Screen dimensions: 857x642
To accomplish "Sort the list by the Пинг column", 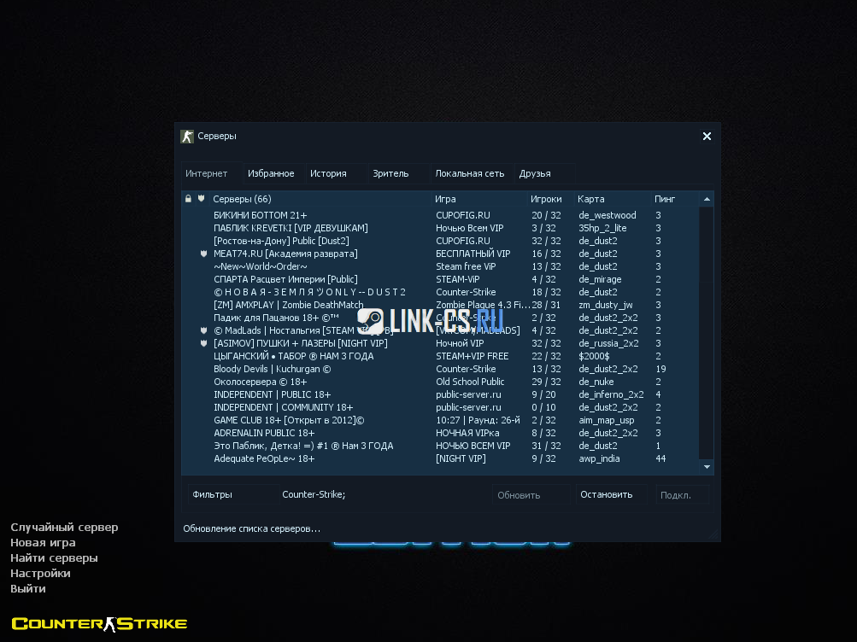I will [x=665, y=199].
